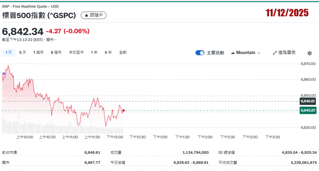Select the 5年 range tab
Viewport: 319px width, 171px height.
108,53
